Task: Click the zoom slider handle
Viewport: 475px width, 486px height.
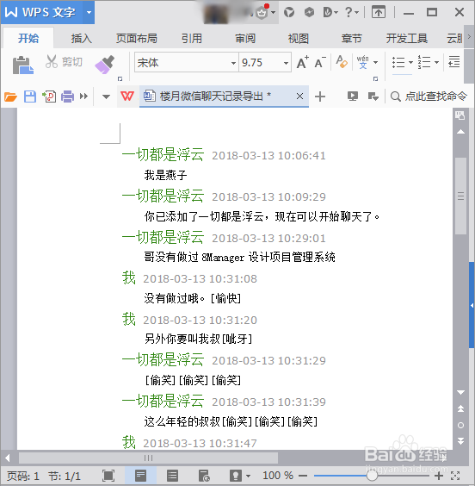Action: coord(372,476)
